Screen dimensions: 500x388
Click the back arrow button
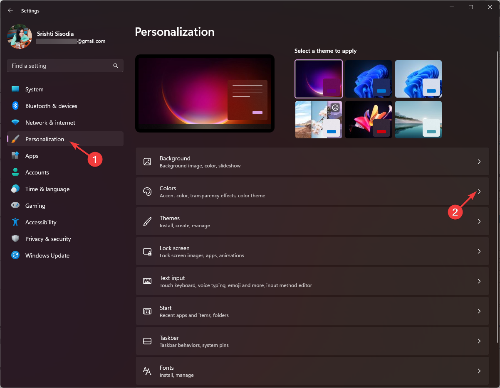10,10
